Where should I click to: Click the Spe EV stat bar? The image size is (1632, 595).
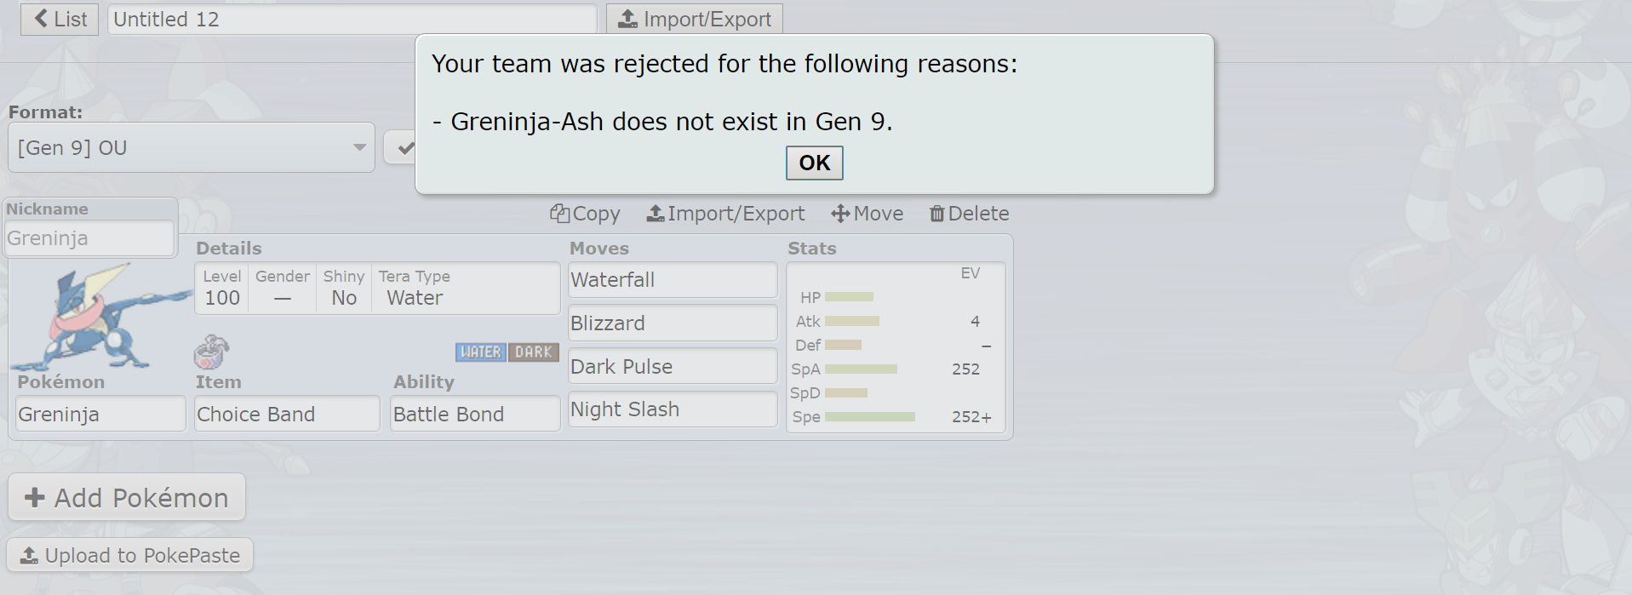pos(869,417)
